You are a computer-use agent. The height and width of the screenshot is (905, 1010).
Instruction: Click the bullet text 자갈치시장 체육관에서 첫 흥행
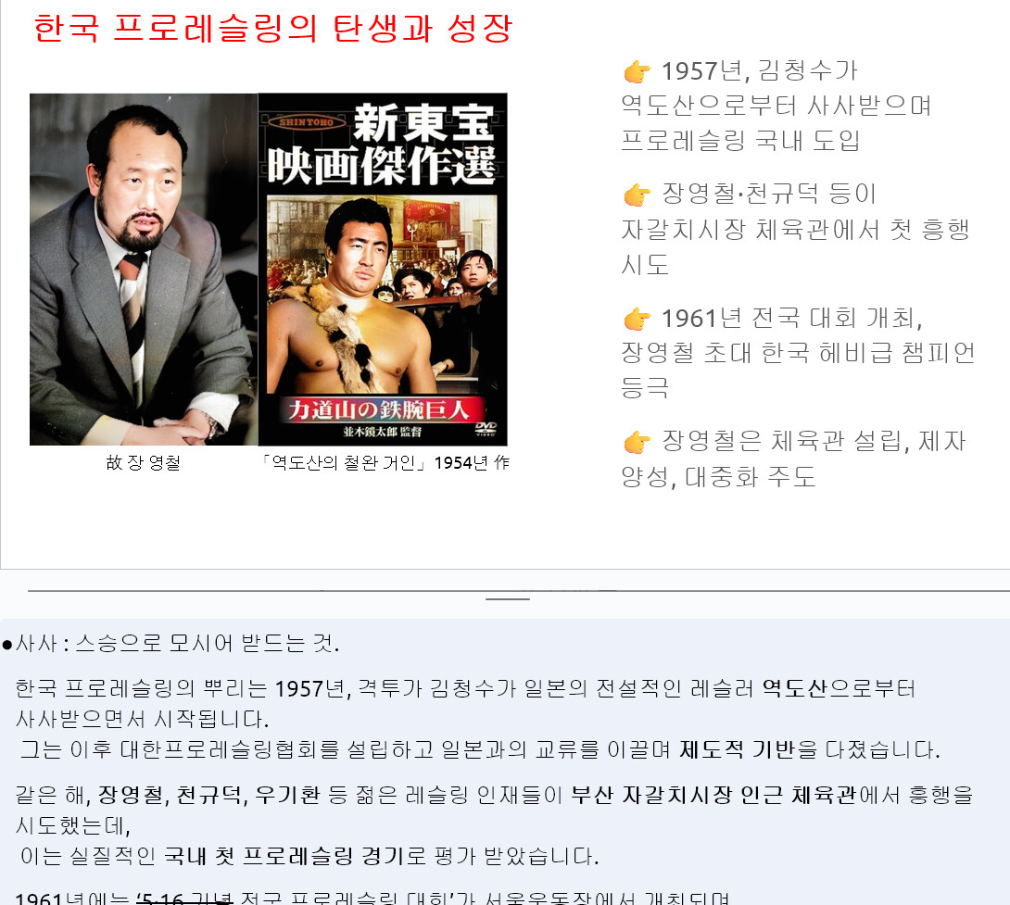(795, 230)
